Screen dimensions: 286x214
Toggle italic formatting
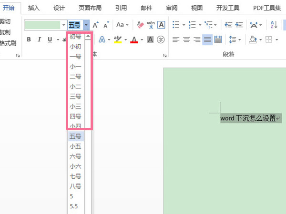(x=39, y=39)
